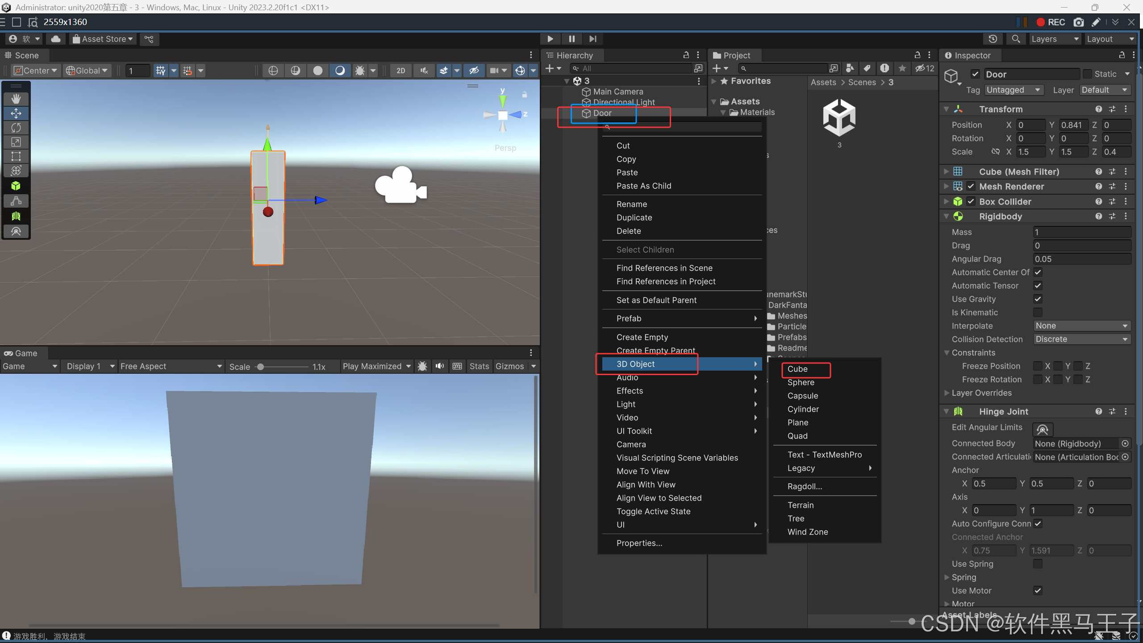Viewport: 1143px width, 643px height.
Task: Open the Tag Untagged dropdown
Action: 1014,90
